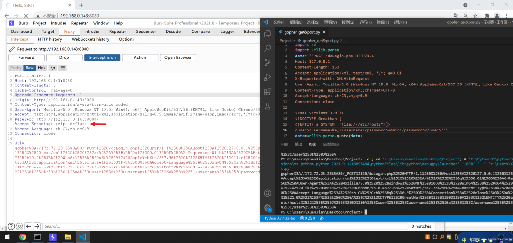Stop loading page in Chrome
This screenshot has height=243, width=513.
[x=25, y=15]
